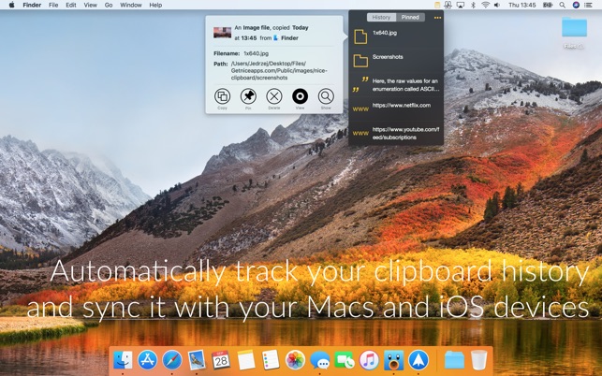
Task: Click the View eye icon in clip details
Action: [300, 96]
